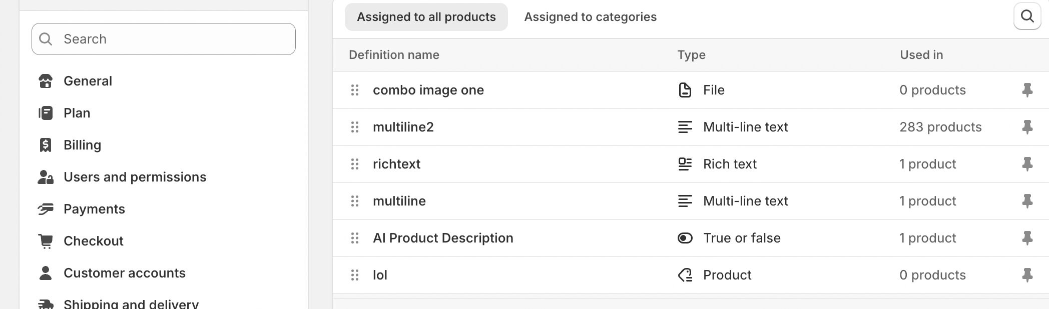1049x309 pixels.
Task: Click the drag handle beside AI Product Description
Action: (355, 238)
